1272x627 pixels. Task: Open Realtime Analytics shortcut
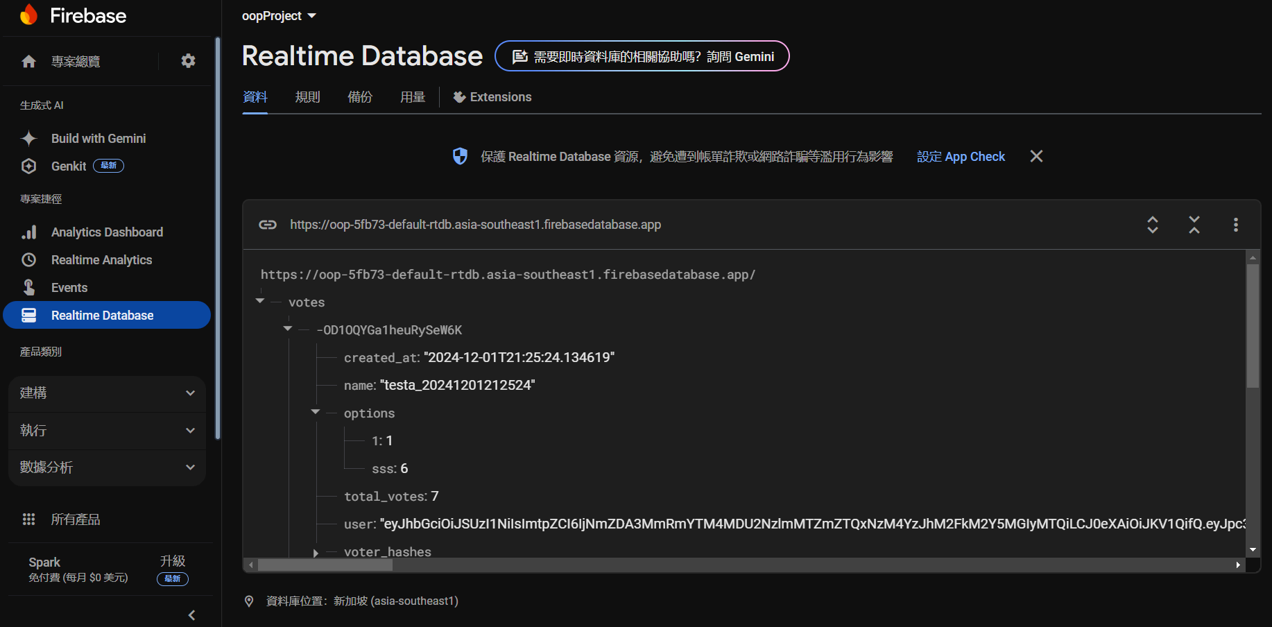point(102,260)
